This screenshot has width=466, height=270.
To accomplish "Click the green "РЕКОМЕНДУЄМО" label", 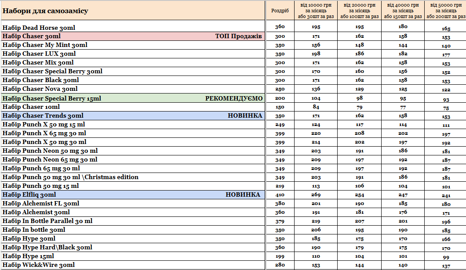I will (234, 98).
